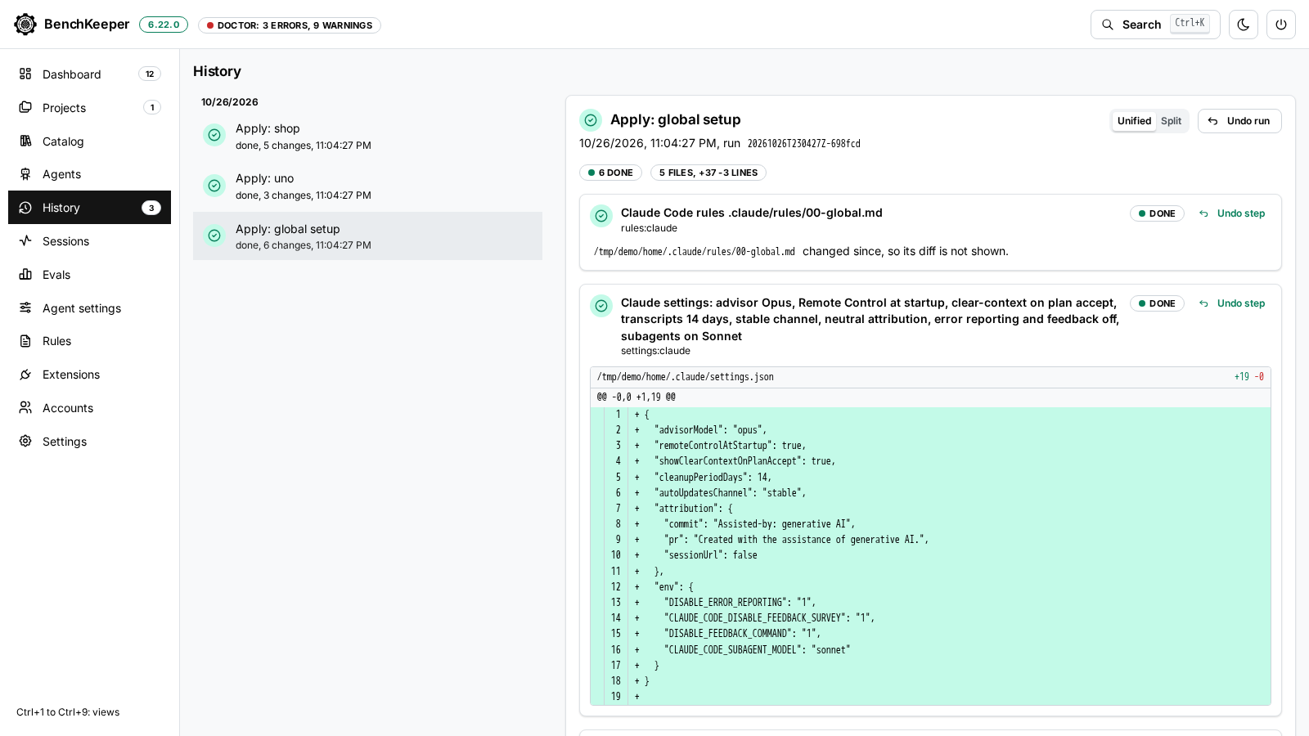Click the Extensions plug icon
Screen dimensions: 1309x736
25,375
